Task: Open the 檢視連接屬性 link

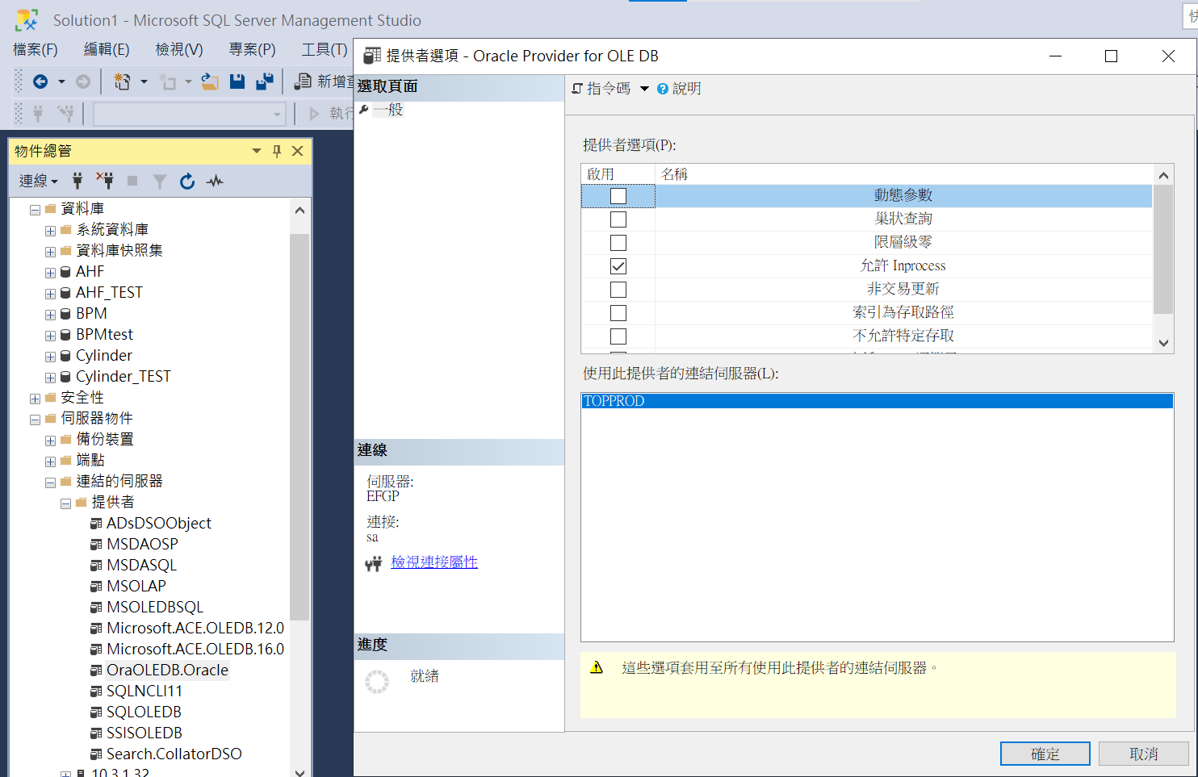Action: click(434, 562)
